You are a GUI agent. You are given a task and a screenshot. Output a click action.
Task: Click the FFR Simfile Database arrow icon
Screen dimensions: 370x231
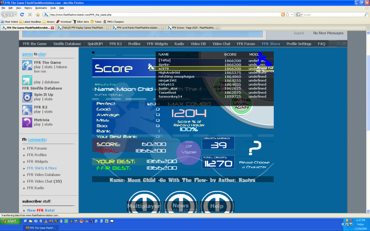click(27, 81)
